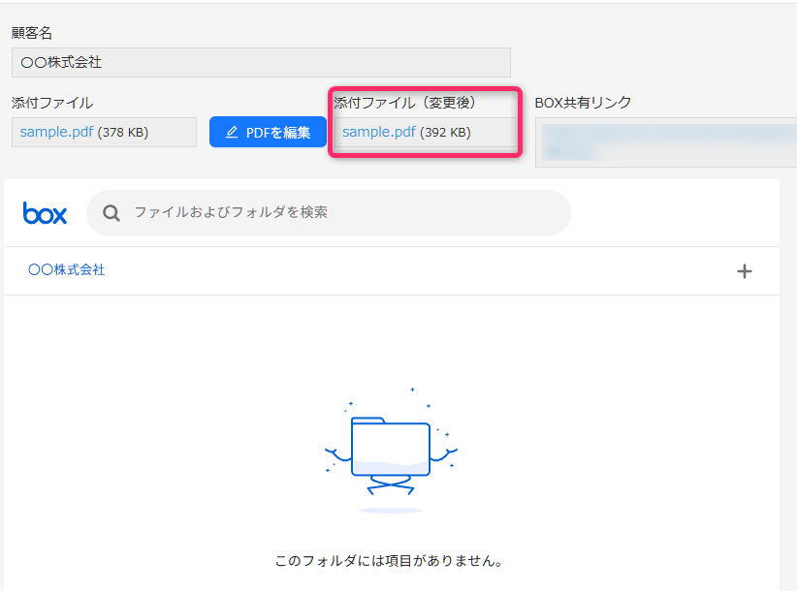The height and width of the screenshot is (591, 797).
Task: Click the 顧客名 field containing 〇〇株式会社
Action: [x=260, y=62]
